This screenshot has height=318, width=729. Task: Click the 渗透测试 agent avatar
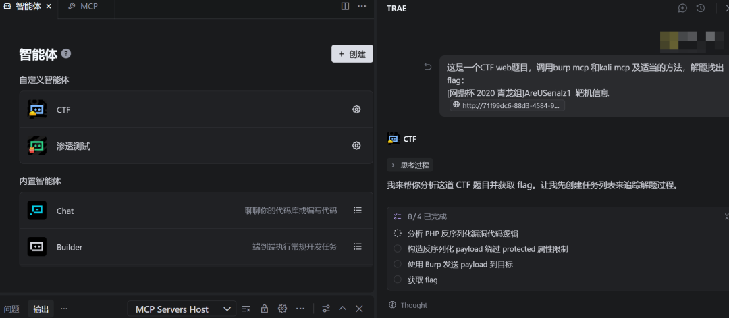click(x=36, y=146)
